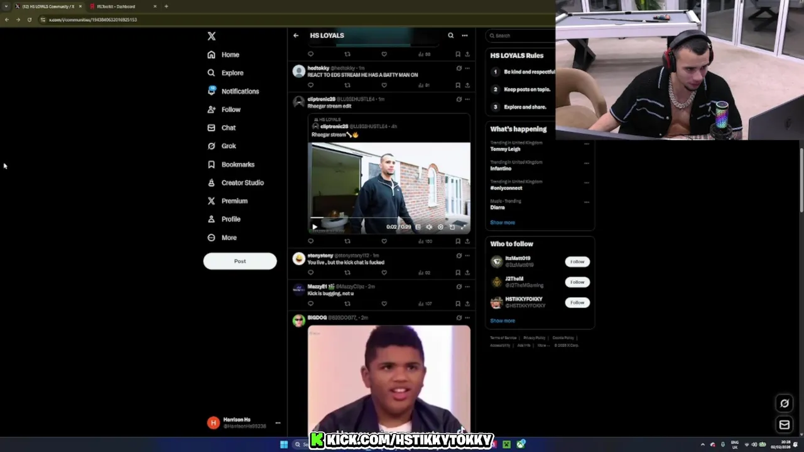Follow ItzMatt019
This screenshot has height=452, width=804.
pyautogui.click(x=577, y=261)
